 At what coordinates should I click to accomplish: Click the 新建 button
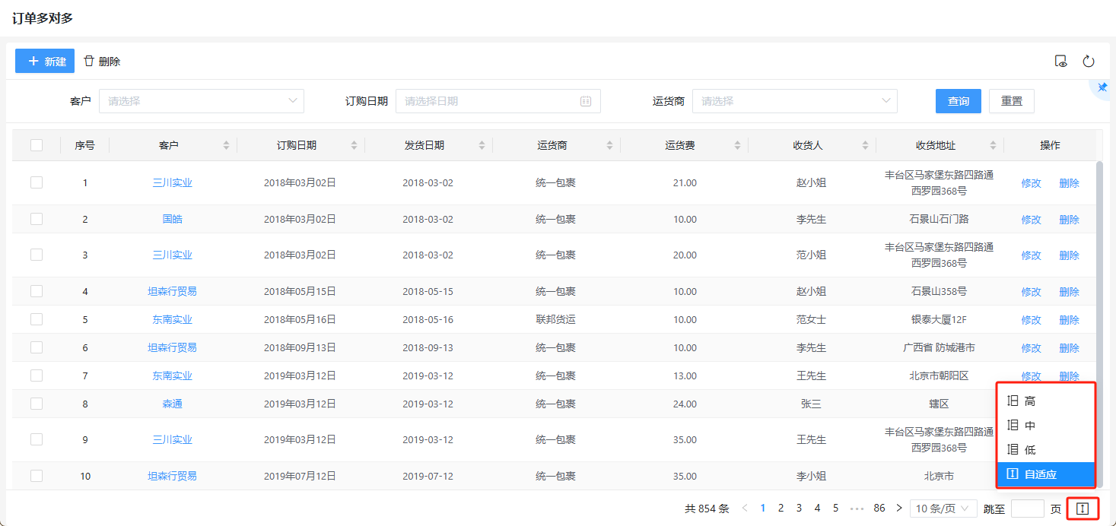45,62
